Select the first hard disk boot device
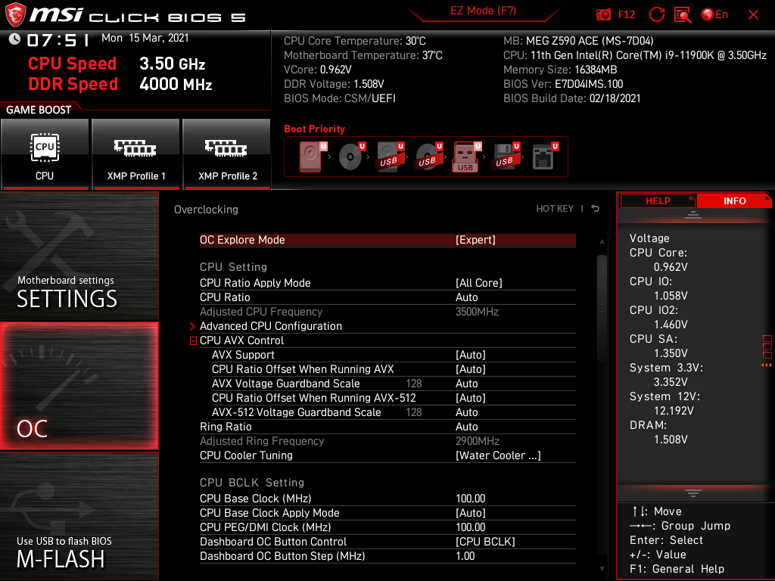The height and width of the screenshot is (581, 775). (310, 157)
